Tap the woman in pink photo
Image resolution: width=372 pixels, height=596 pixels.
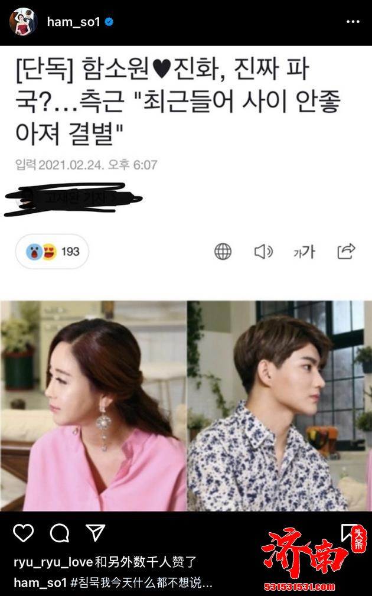[93, 406]
